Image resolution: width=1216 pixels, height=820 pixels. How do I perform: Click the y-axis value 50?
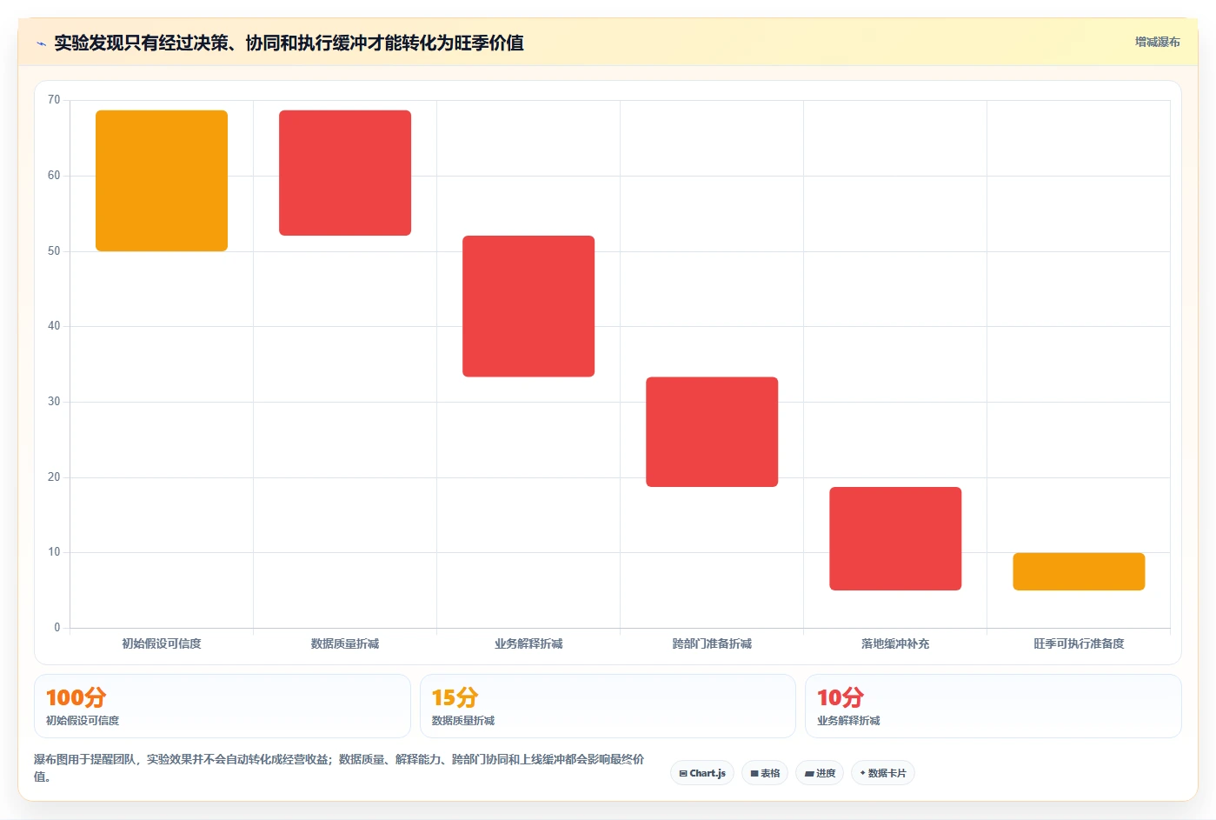[x=54, y=251]
